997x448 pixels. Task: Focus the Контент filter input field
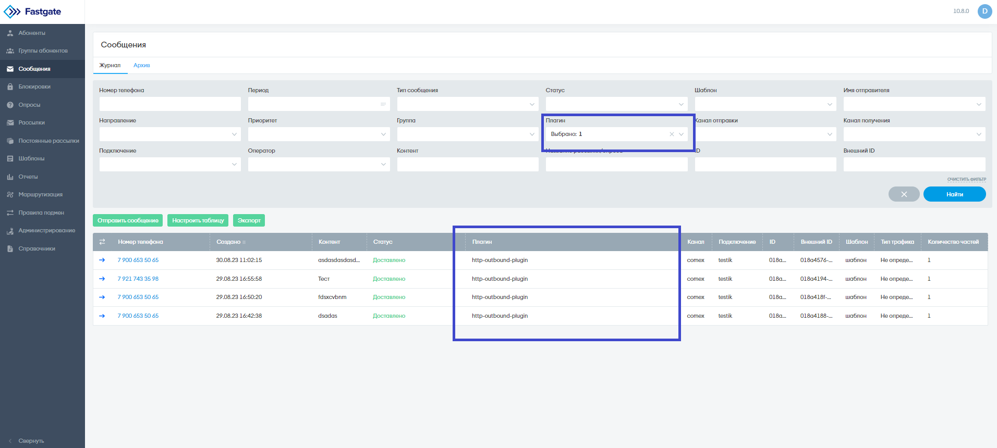pos(468,165)
